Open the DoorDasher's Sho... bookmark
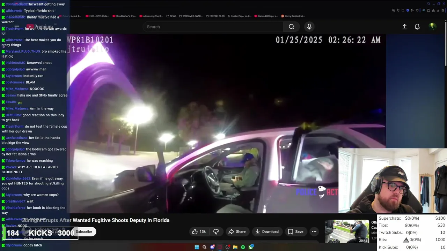447x251 pixels. [124, 16]
